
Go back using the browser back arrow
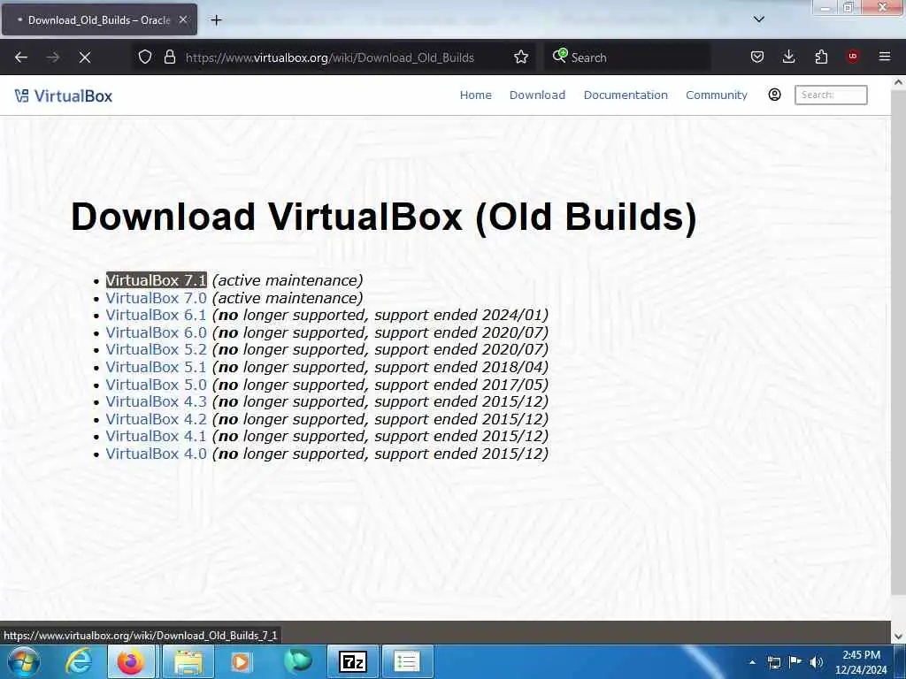point(21,57)
